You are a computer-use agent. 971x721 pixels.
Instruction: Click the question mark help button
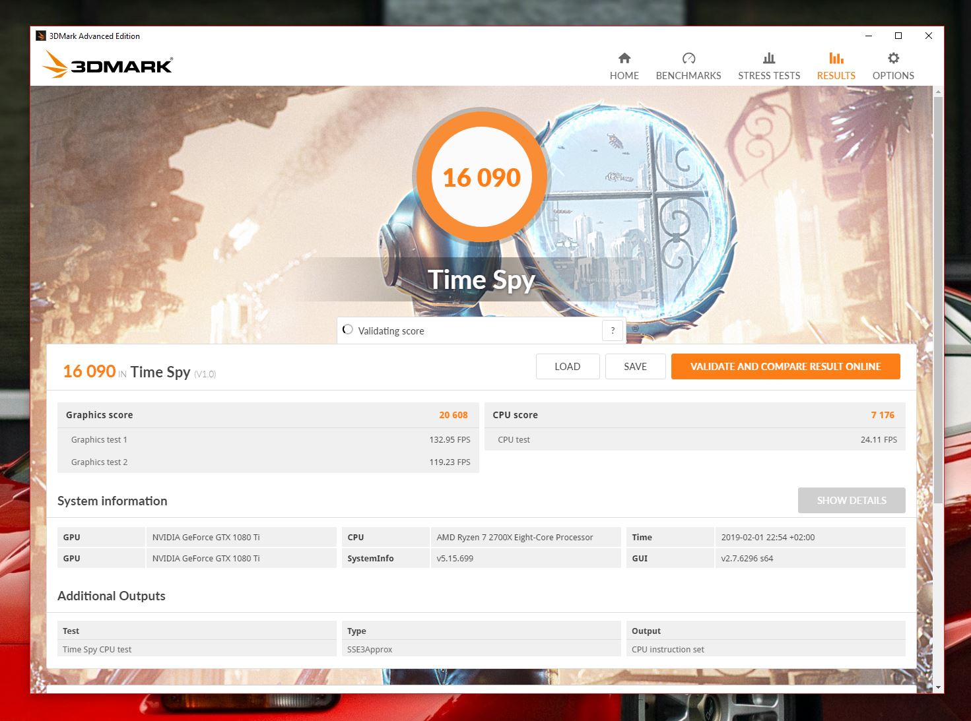click(x=613, y=330)
